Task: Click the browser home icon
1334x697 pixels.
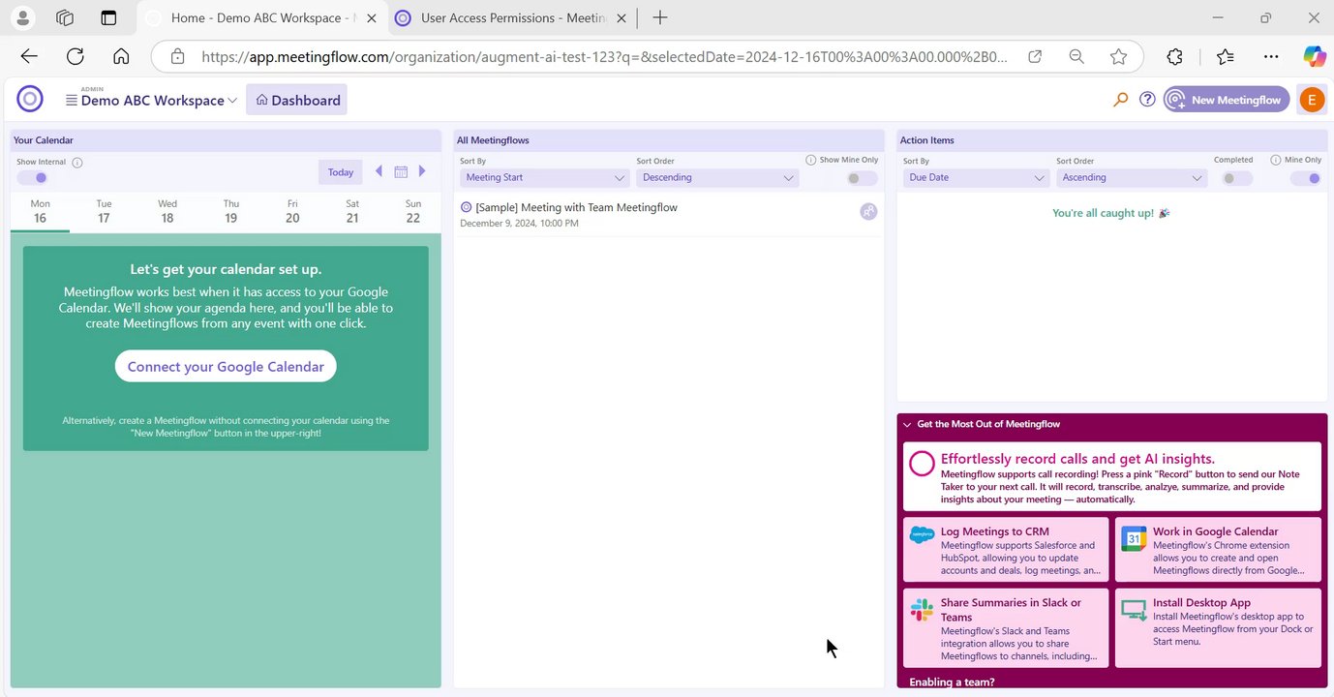Action: [x=121, y=56]
